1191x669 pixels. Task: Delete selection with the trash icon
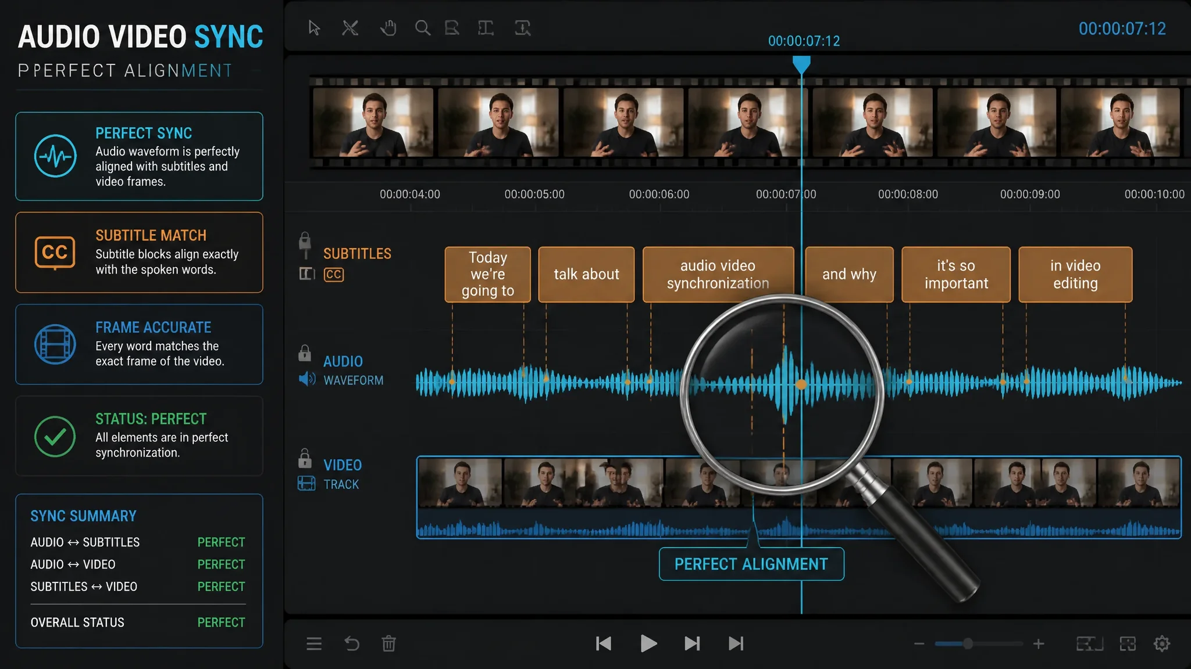(388, 643)
